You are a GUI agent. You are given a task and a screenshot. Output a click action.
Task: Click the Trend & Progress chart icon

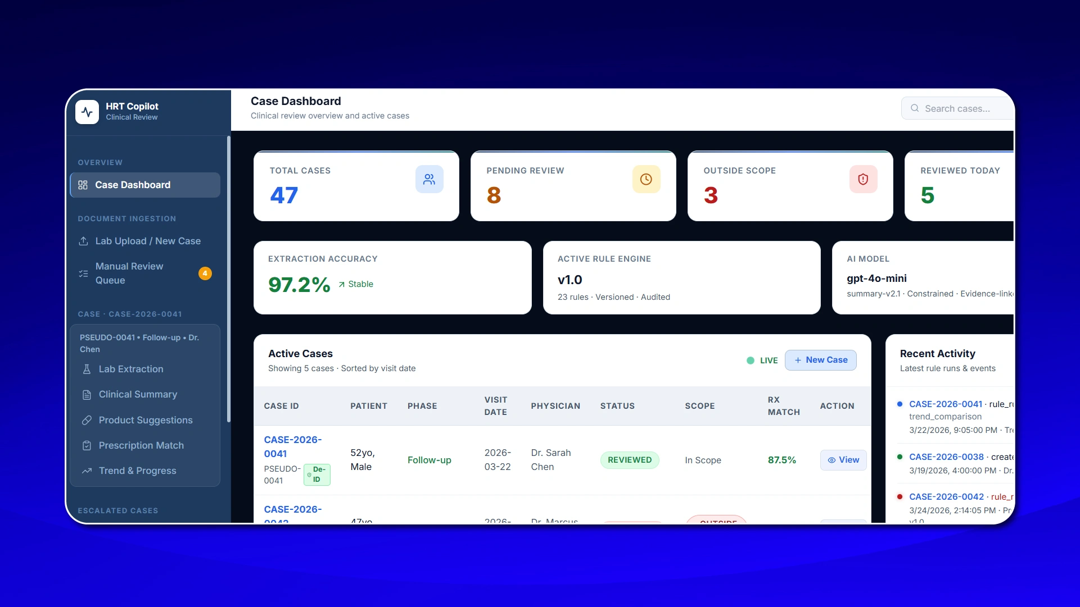(87, 471)
